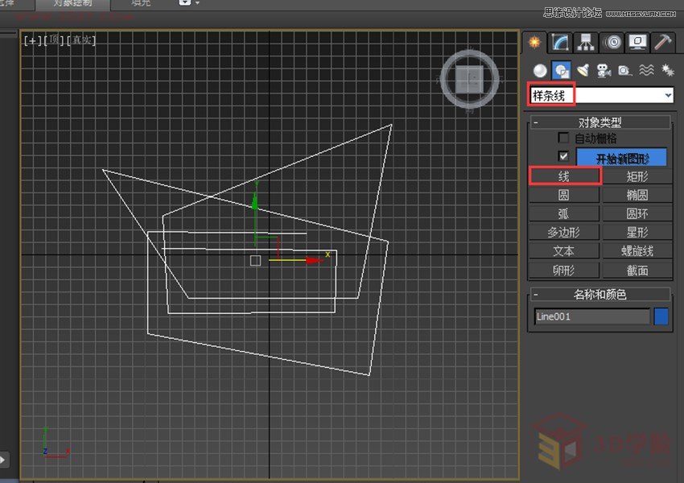
Task: Click the Display panel icon
Action: 637,42
